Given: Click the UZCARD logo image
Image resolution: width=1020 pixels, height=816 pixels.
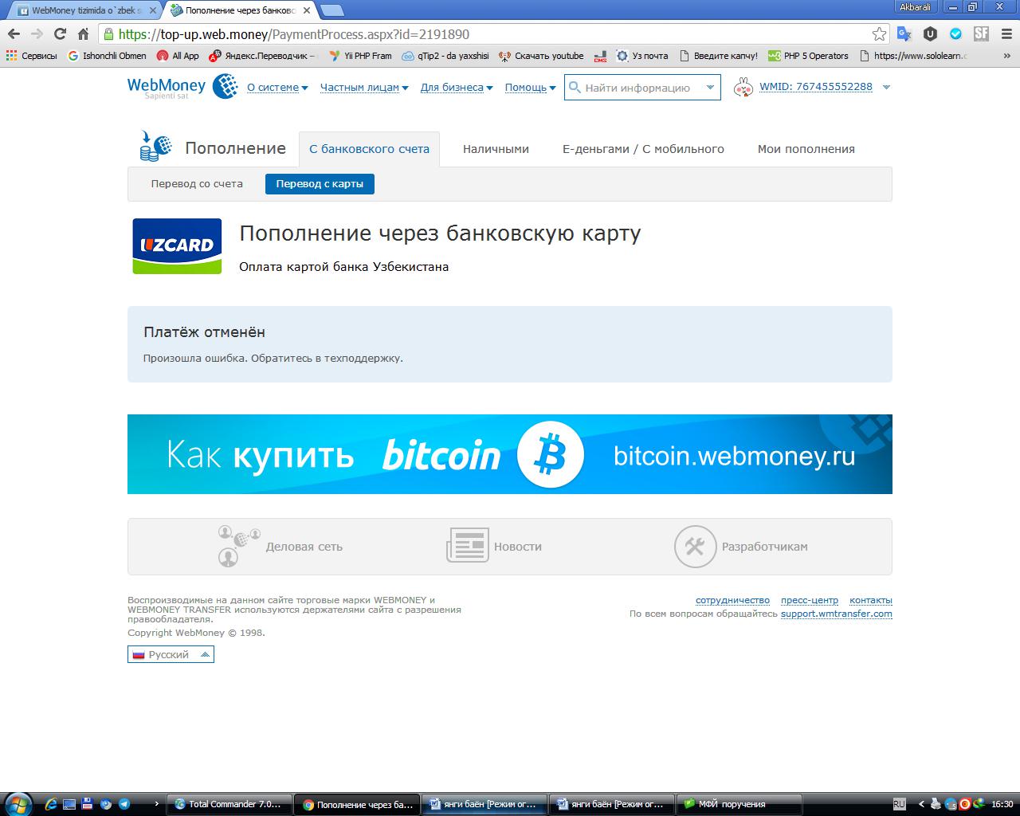Looking at the screenshot, I should pos(177,246).
